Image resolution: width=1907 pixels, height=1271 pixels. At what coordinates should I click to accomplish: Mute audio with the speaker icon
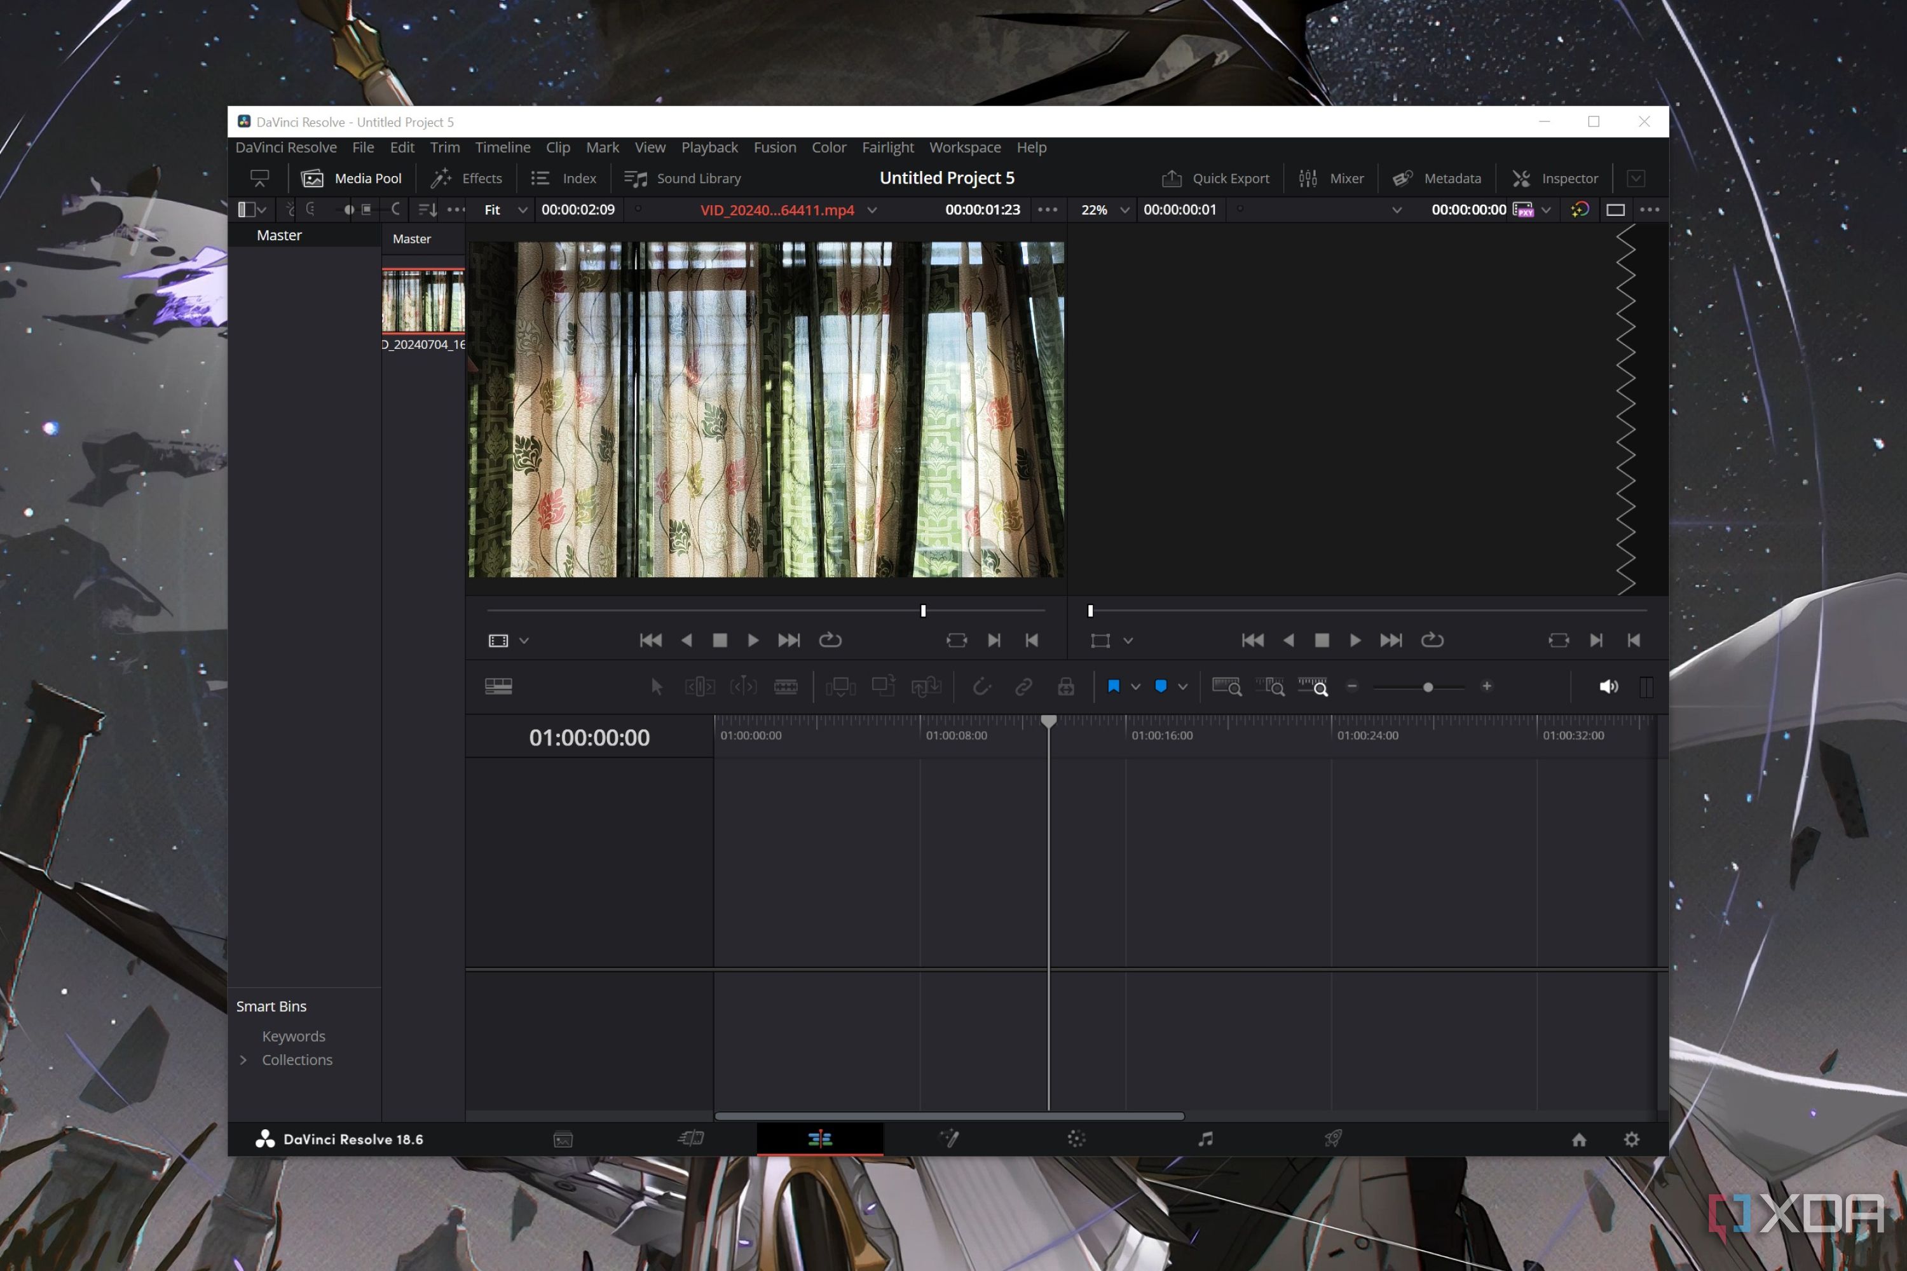point(1608,686)
